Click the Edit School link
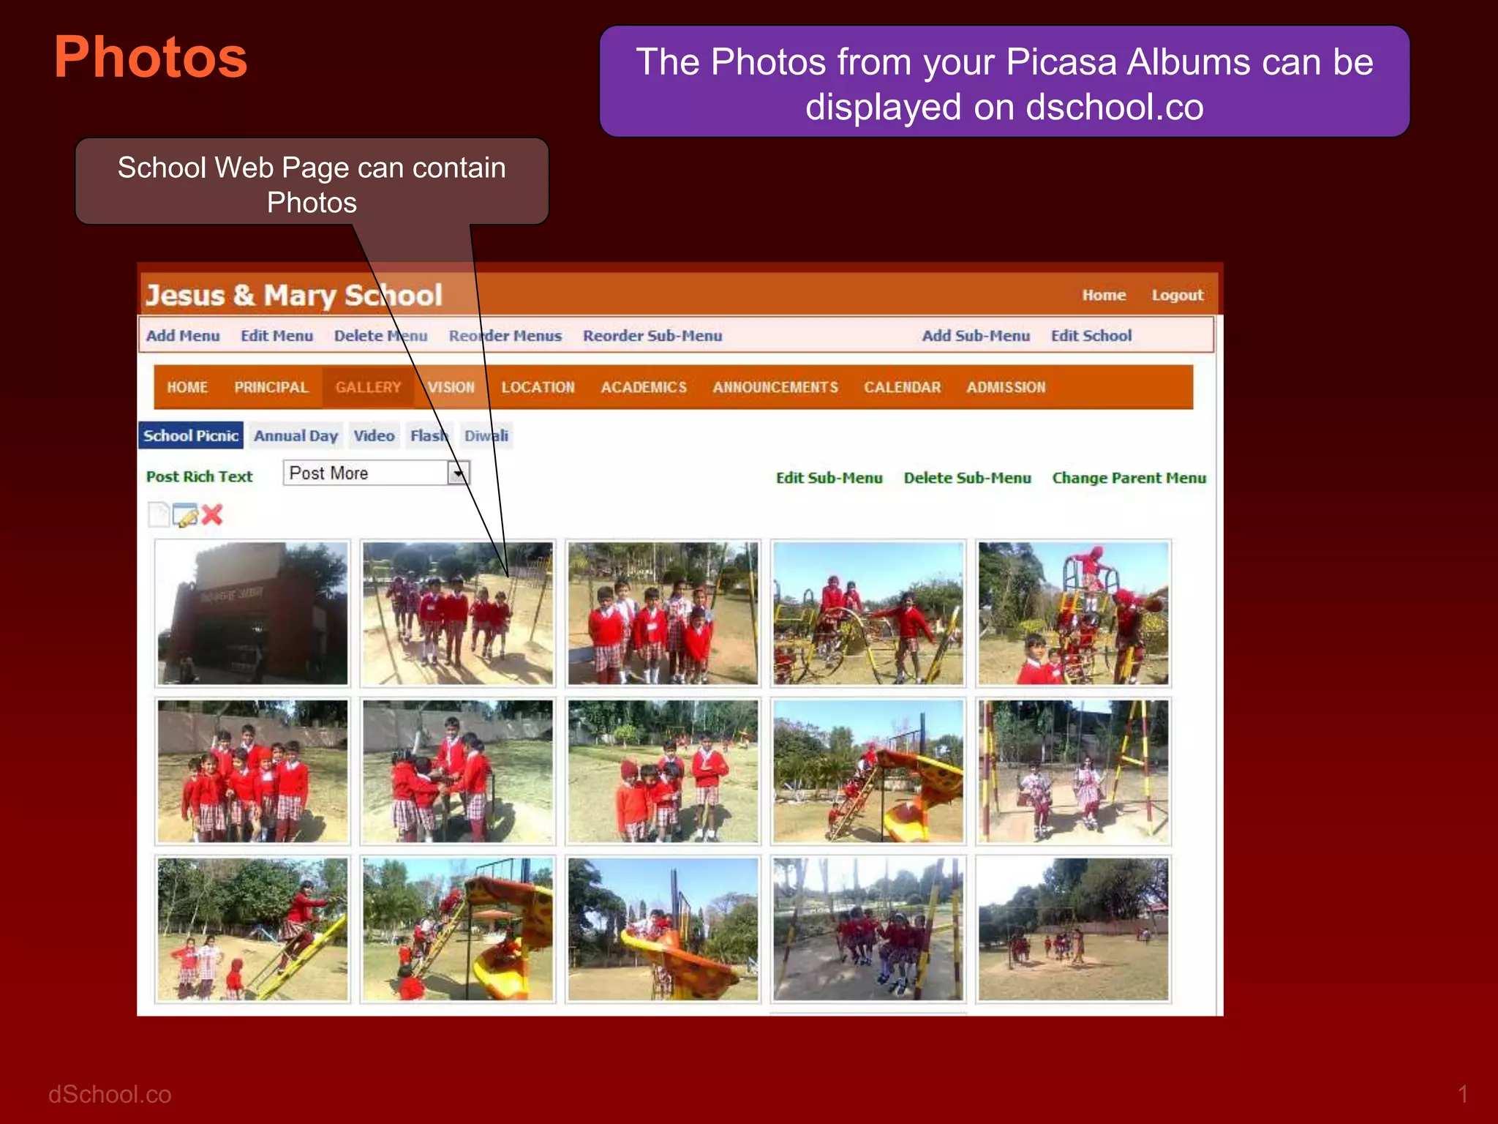Image resolution: width=1498 pixels, height=1124 pixels. 1091,336
